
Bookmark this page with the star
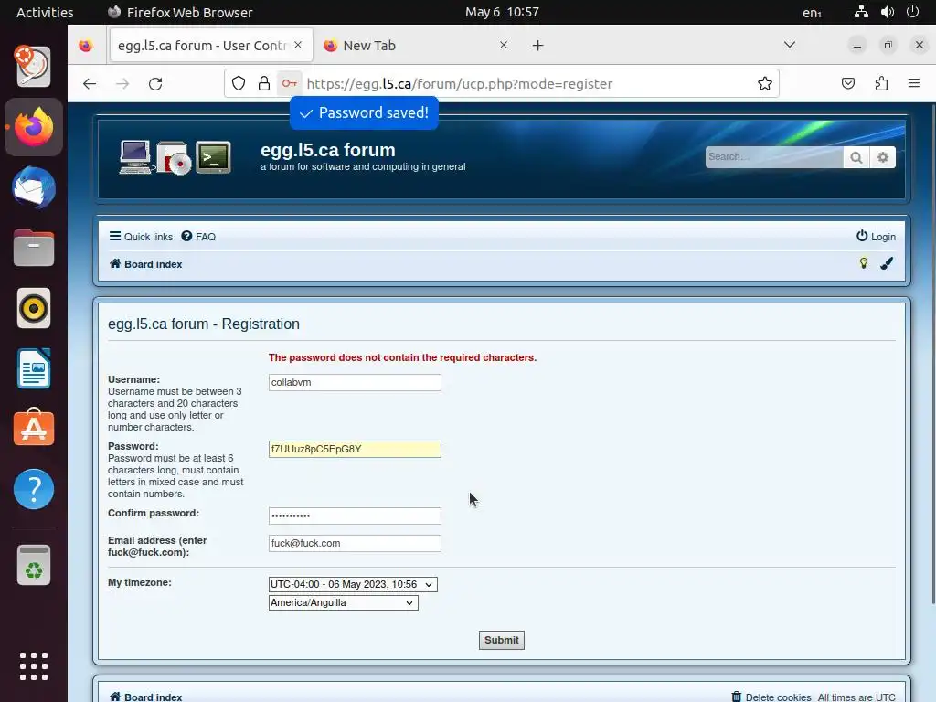click(765, 83)
